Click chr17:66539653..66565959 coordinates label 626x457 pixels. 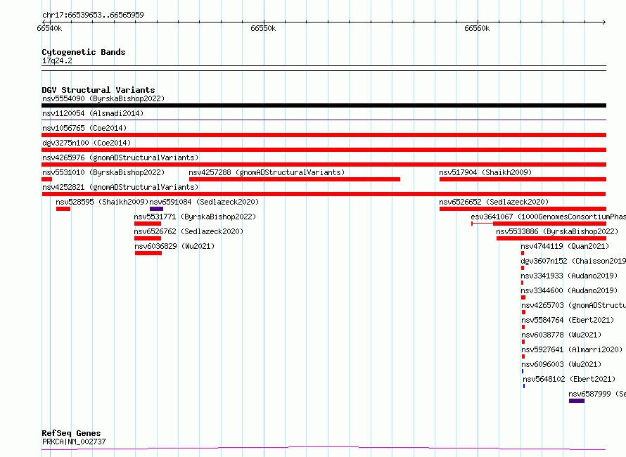[93, 15]
